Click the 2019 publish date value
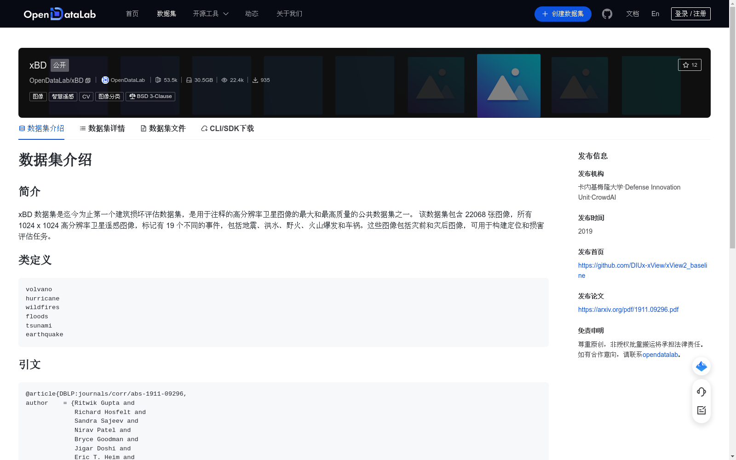This screenshot has width=736, height=460. tap(585, 231)
